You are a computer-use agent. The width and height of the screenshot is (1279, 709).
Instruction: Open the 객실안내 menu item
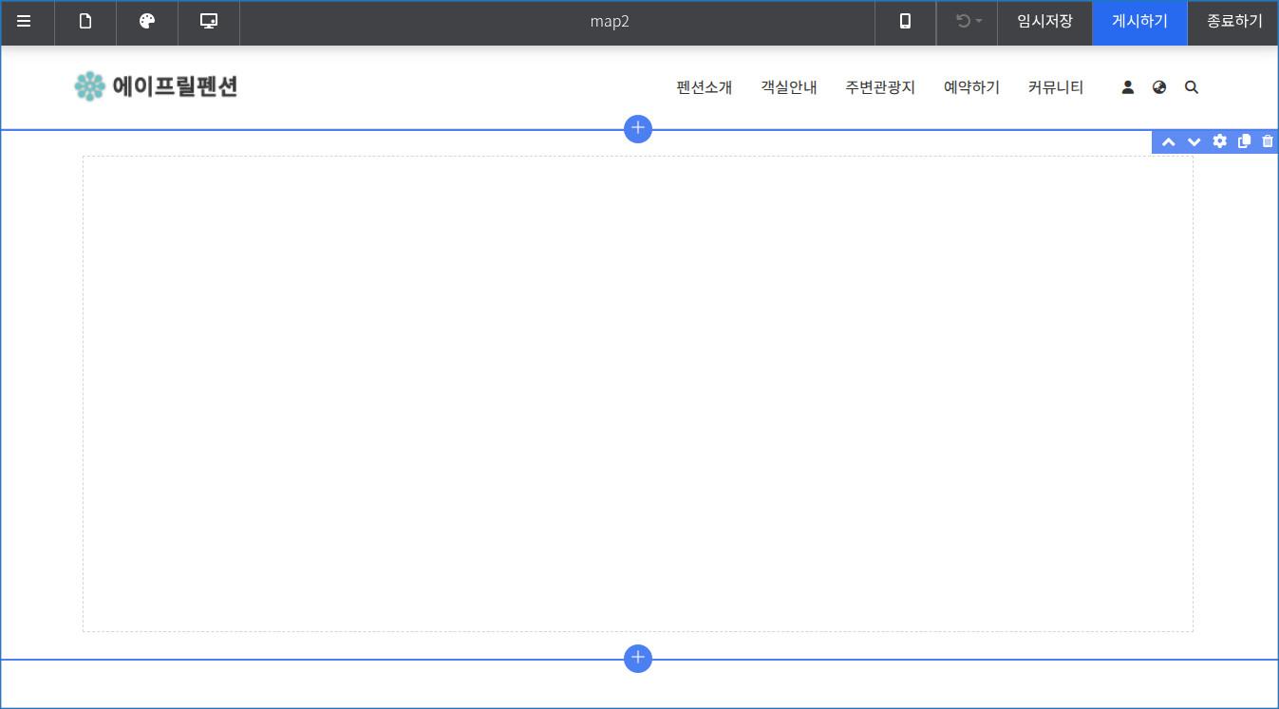point(788,87)
